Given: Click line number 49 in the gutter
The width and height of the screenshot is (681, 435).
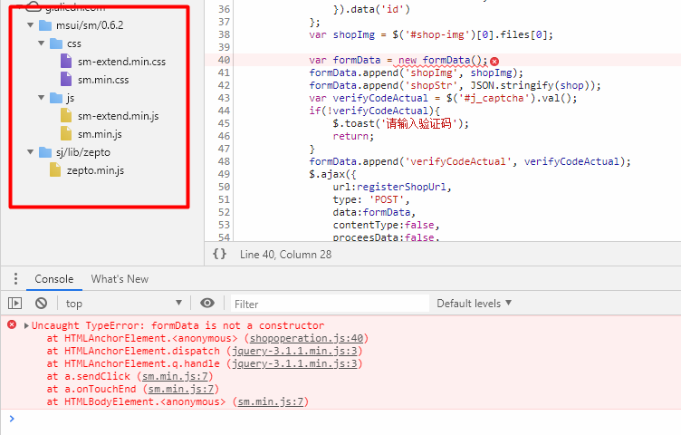Looking at the screenshot, I should [x=224, y=174].
